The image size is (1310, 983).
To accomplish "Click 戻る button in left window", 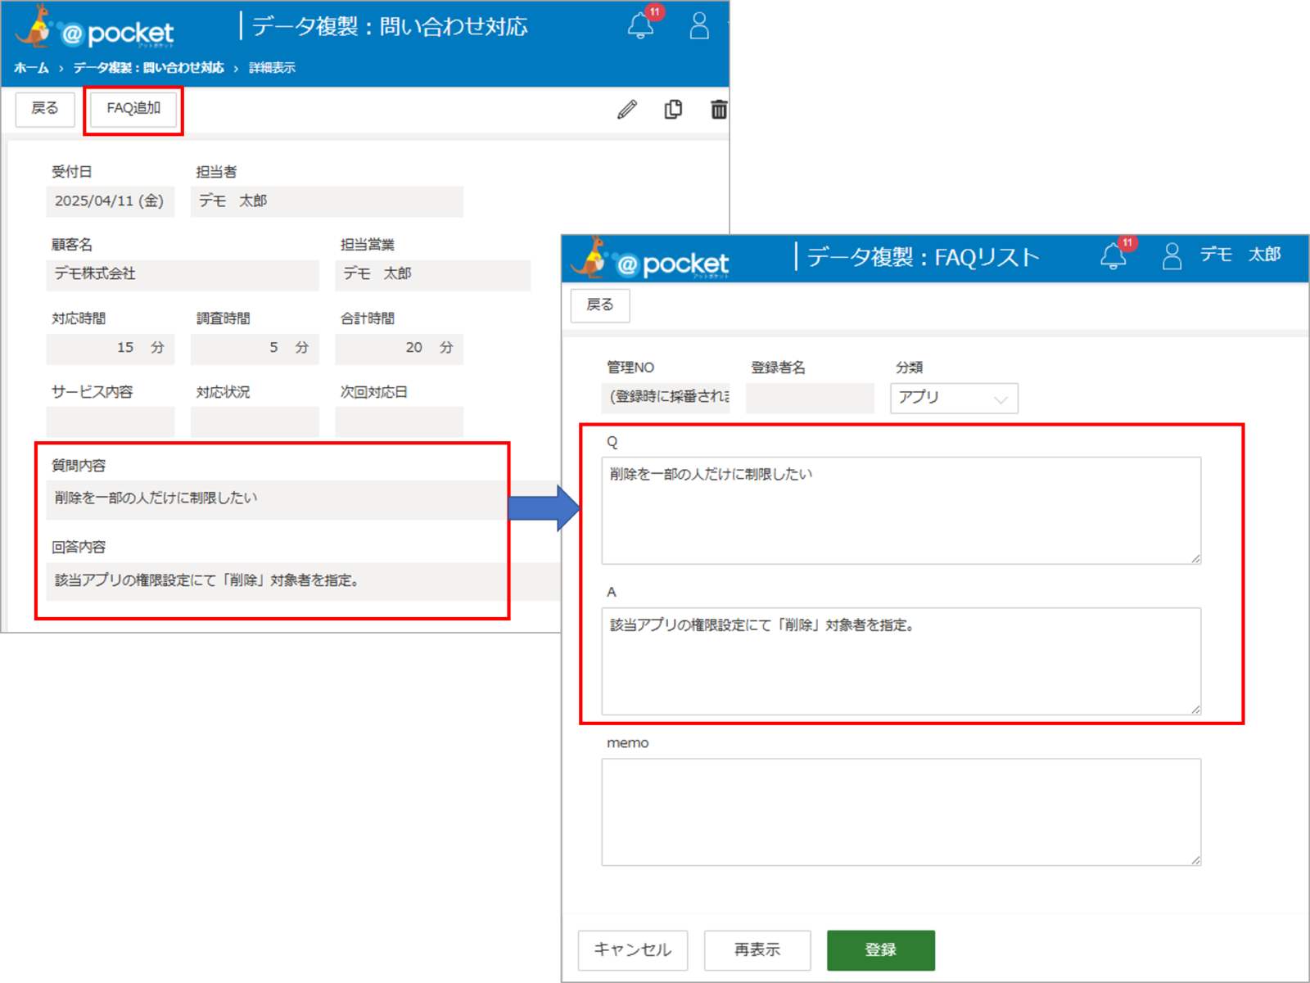I will (45, 109).
